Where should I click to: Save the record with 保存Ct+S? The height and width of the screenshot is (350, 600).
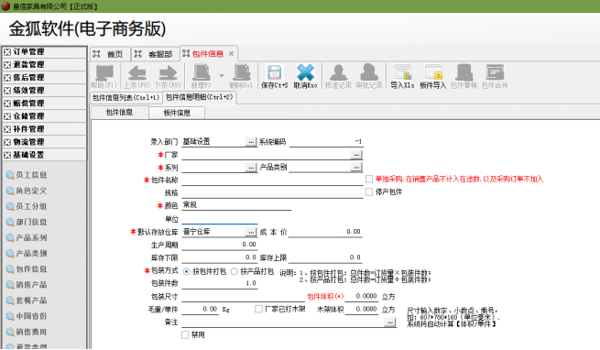point(274,77)
